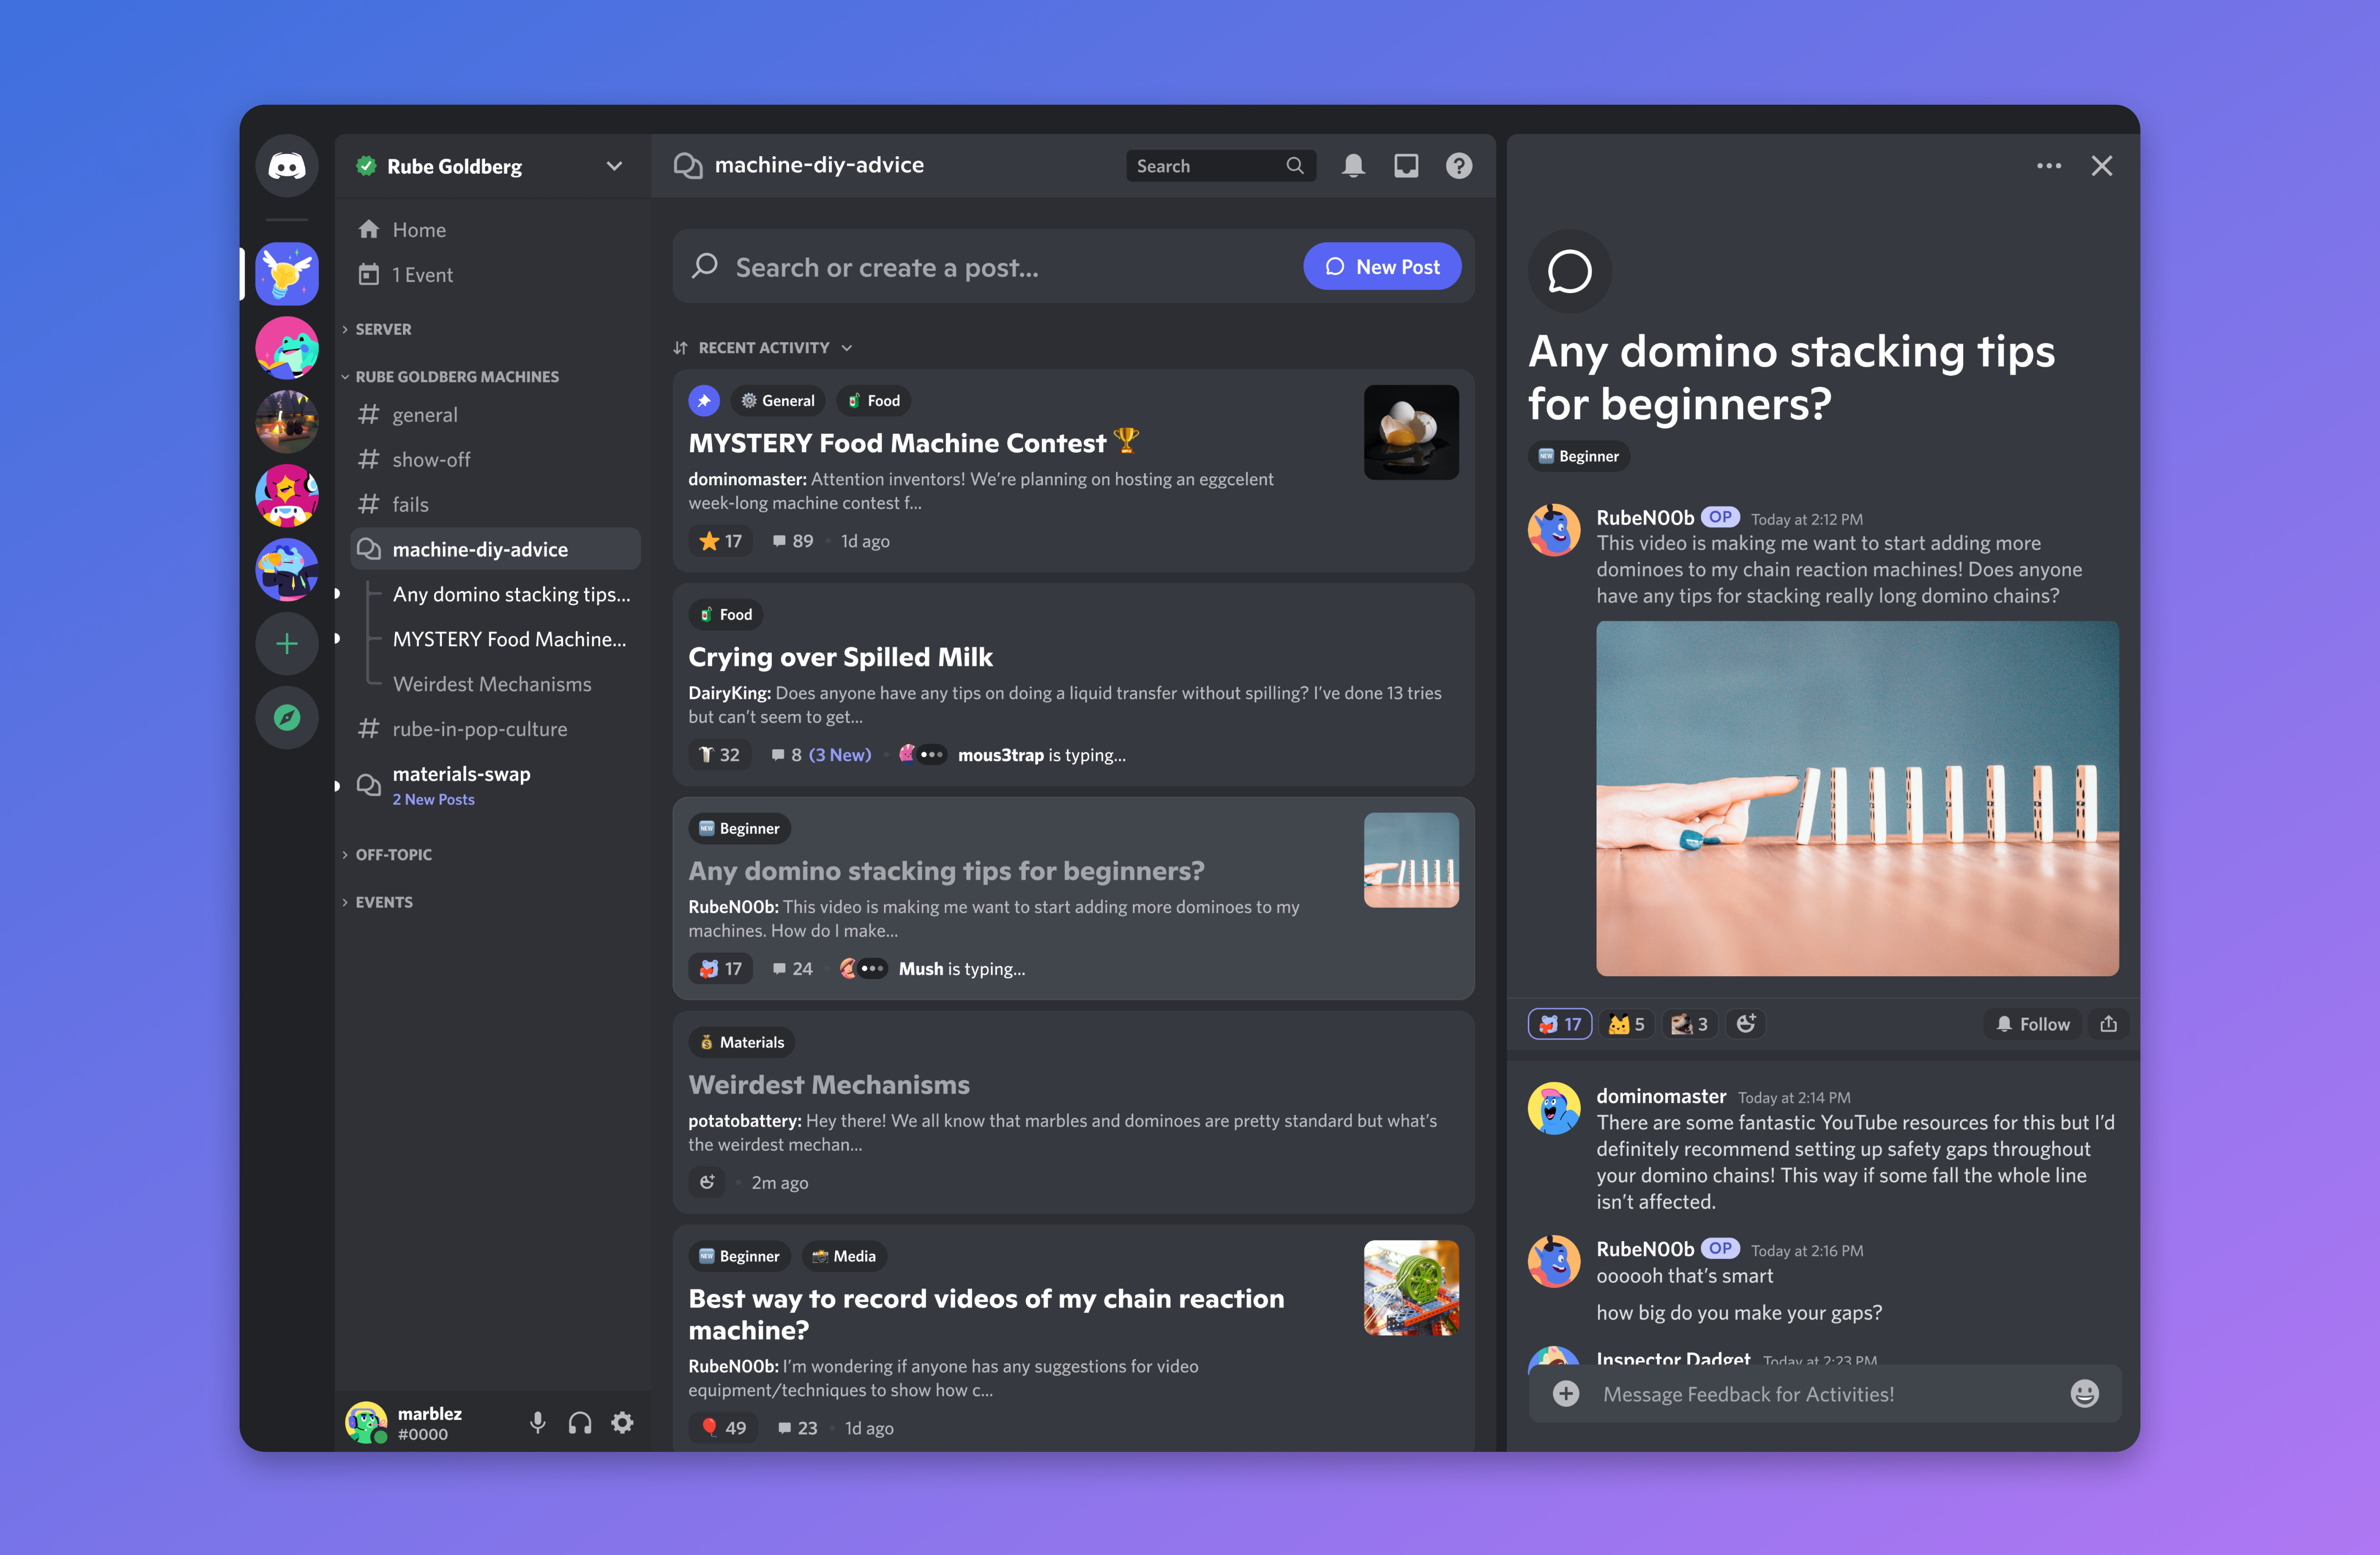Click the add server plus icon
2380x1555 pixels.
(x=286, y=644)
